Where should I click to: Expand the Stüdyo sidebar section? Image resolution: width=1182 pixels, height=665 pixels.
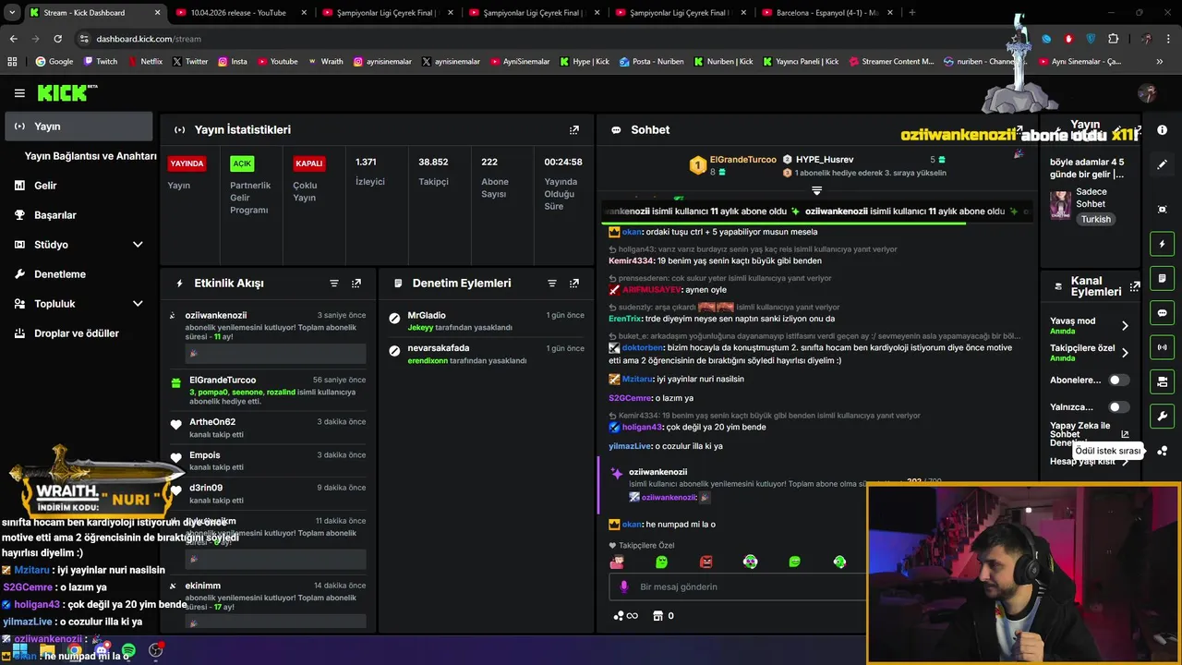point(78,245)
